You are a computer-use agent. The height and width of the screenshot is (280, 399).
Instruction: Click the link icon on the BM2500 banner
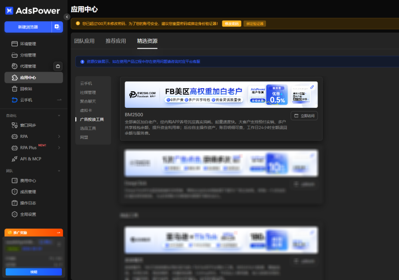[x=312, y=87]
